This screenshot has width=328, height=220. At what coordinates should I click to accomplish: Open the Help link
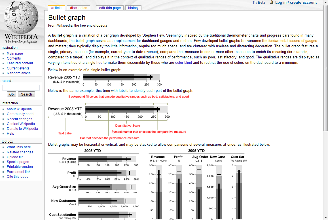pyautogui.click(x=10, y=134)
